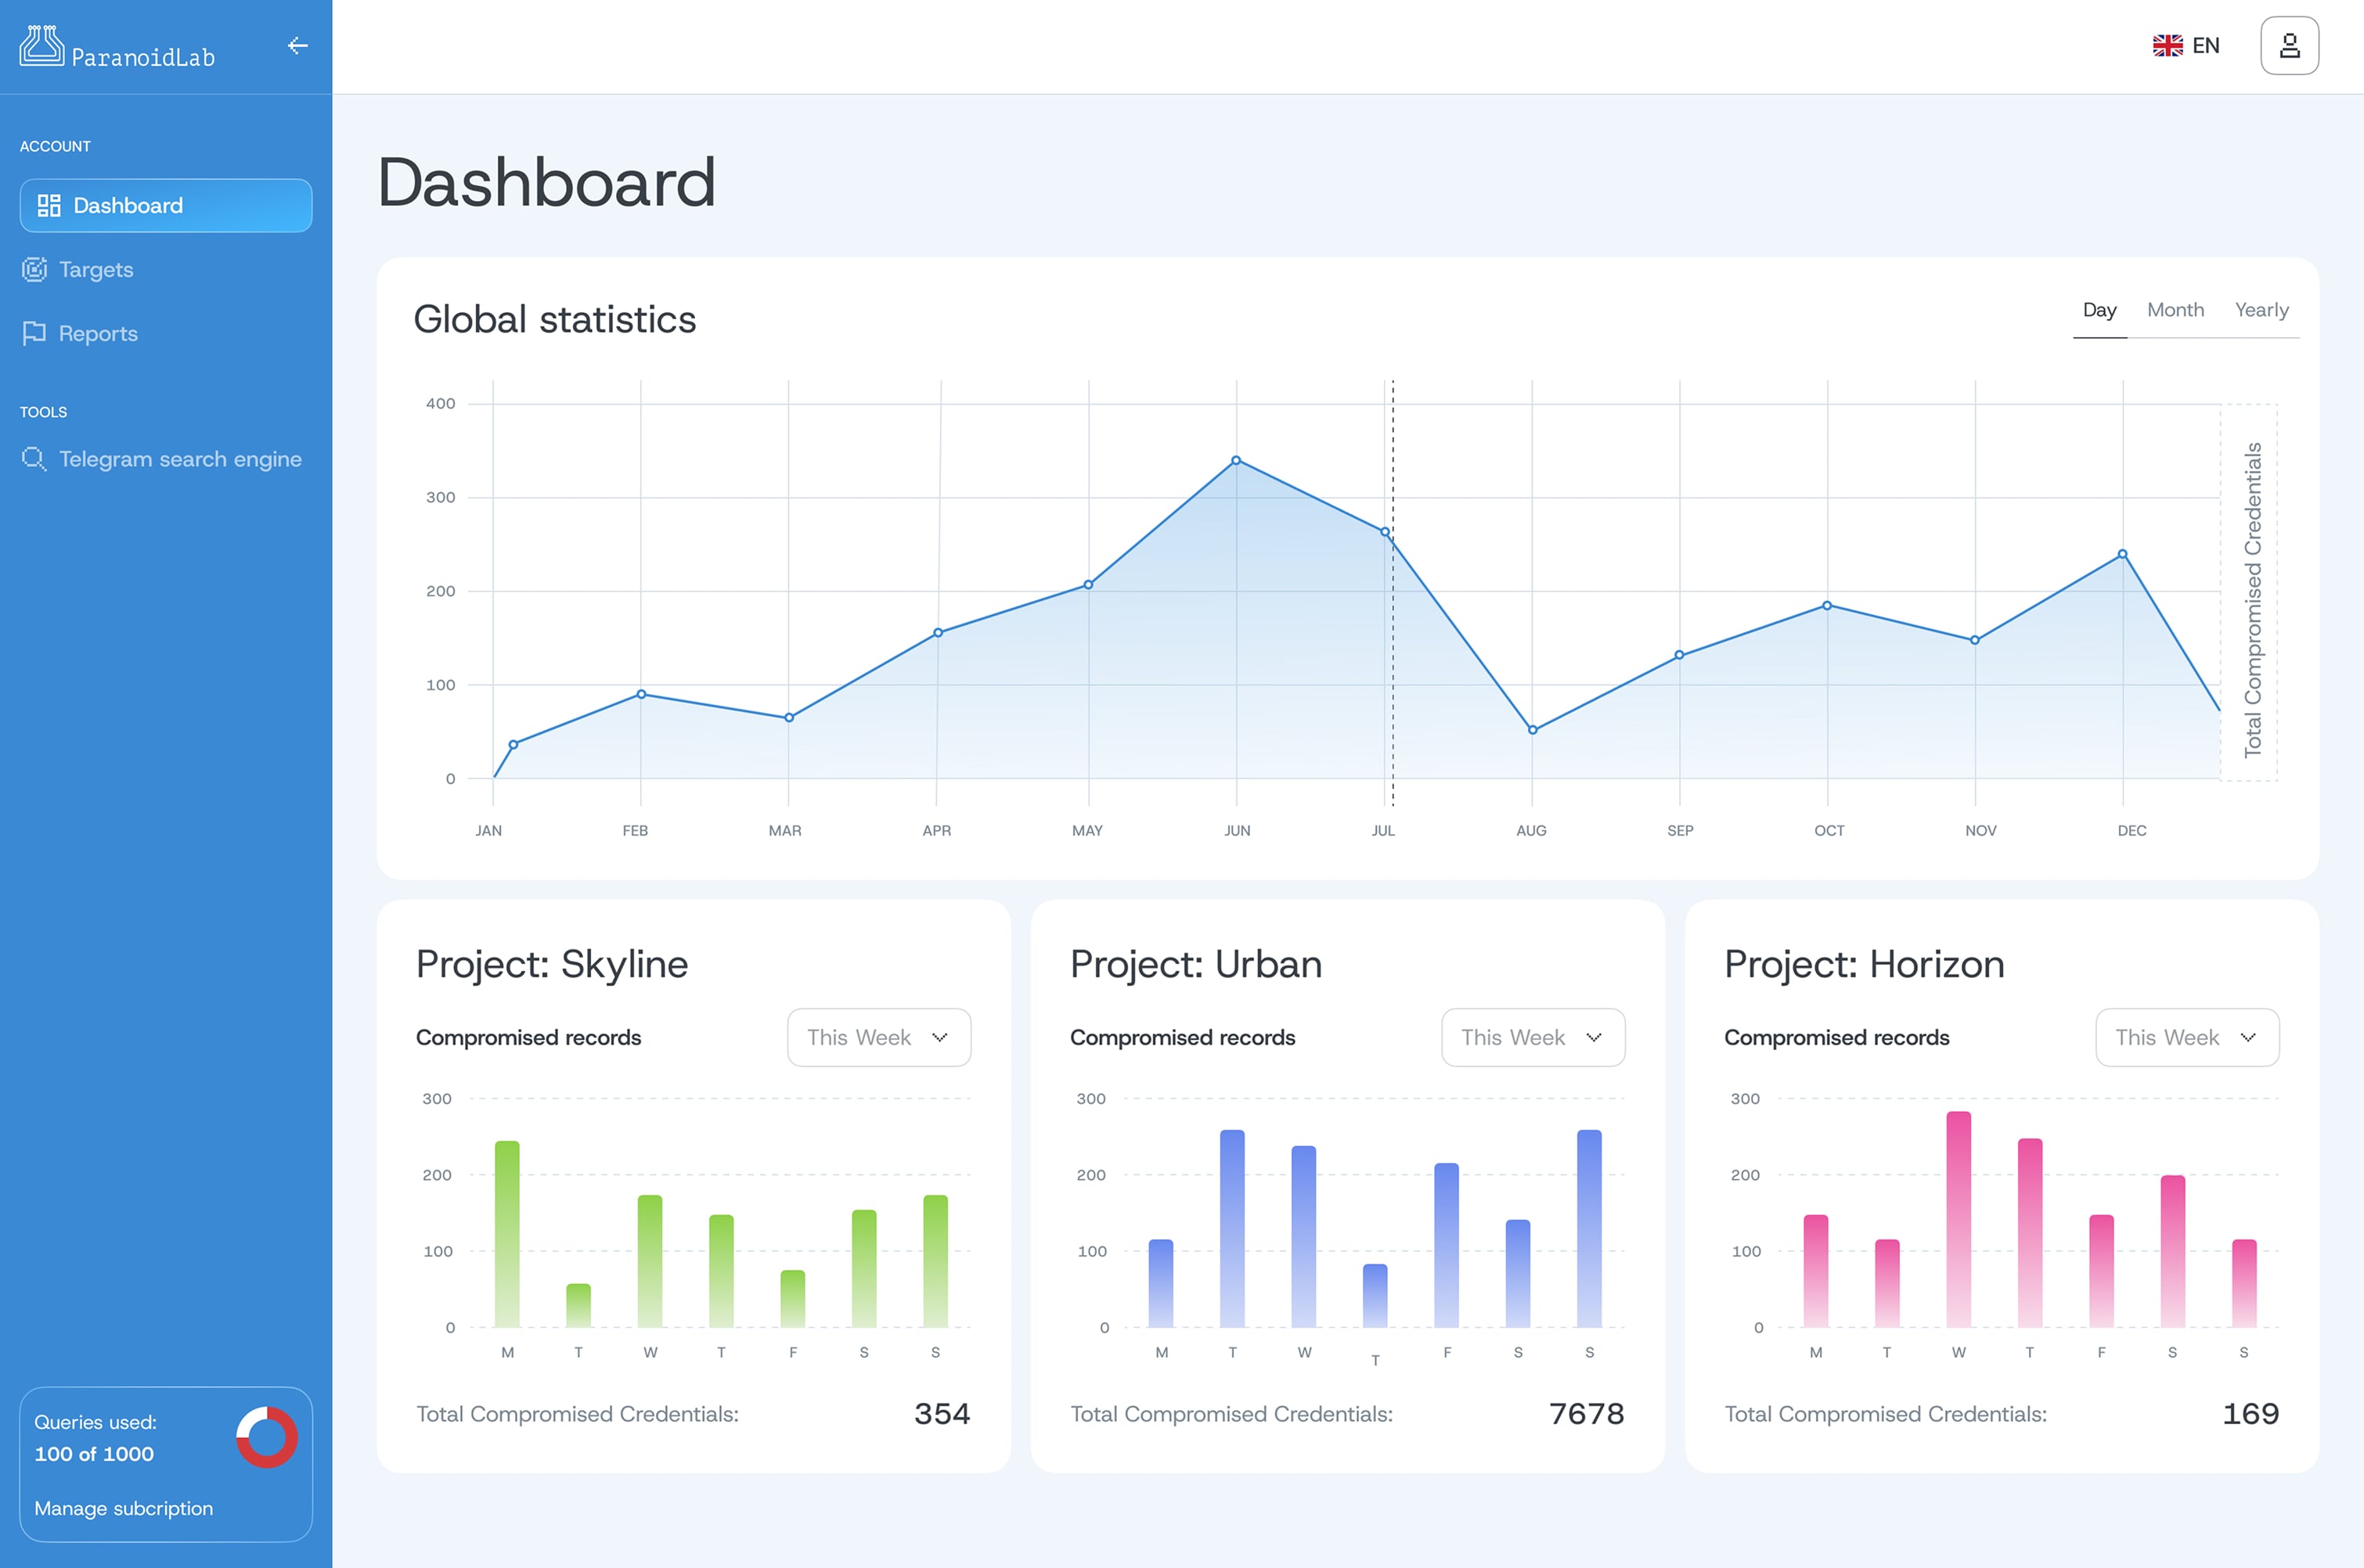The width and height of the screenshot is (2364, 1568).
Task: Open Project Horizon This Week dropdown
Action: pyautogui.click(x=2187, y=1037)
